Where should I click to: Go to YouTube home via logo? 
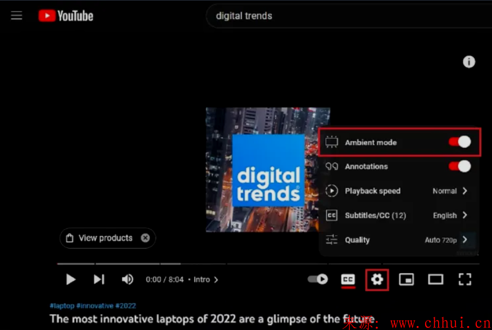(66, 16)
